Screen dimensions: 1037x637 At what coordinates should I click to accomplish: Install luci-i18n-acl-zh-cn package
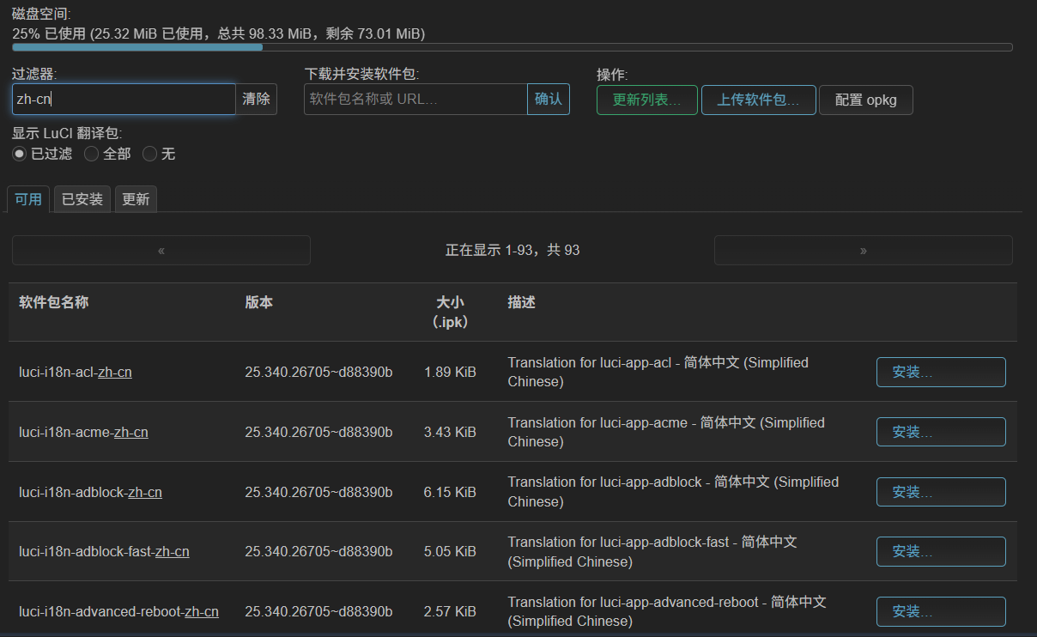coord(940,372)
